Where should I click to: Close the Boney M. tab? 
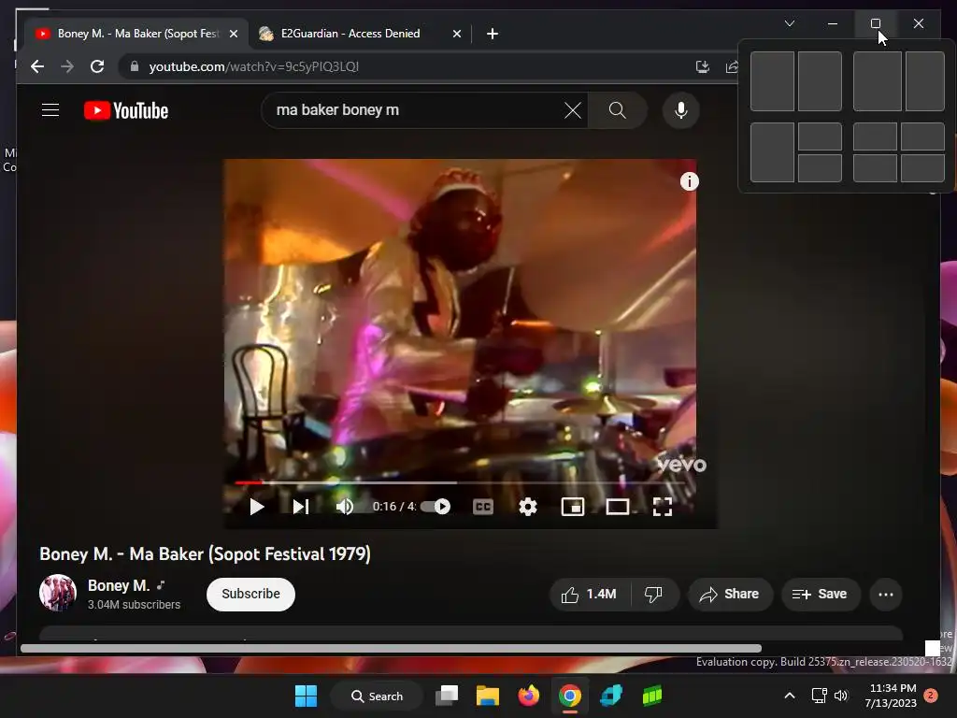click(x=233, y=34)
